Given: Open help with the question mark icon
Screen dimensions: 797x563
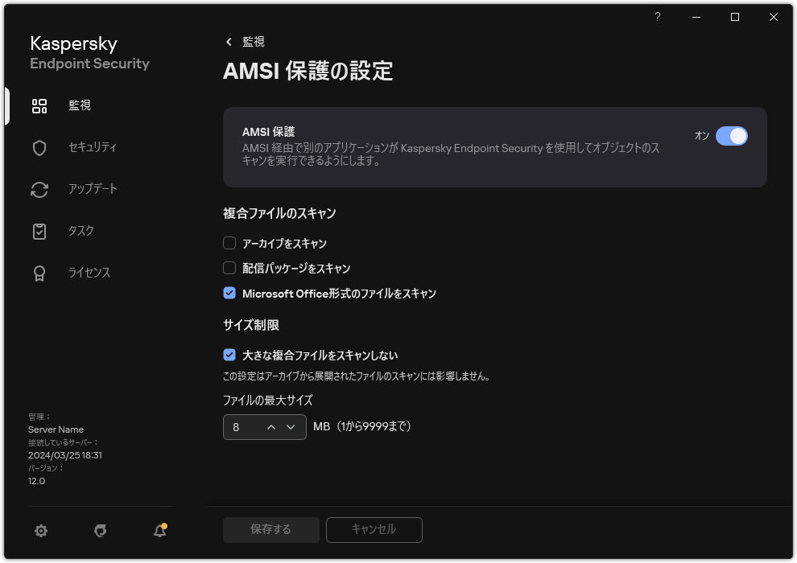Looking at the screenshot, I should tap(657, 16).
